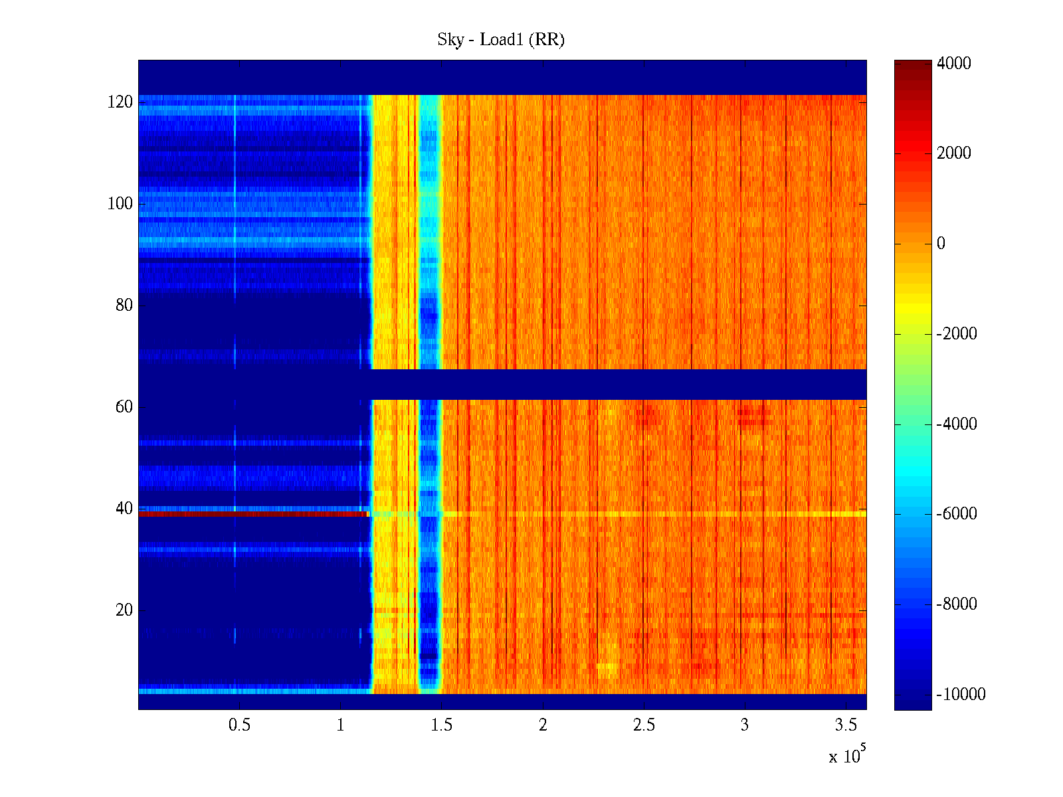Click the x-axis tick label 0.5
The image size is (1063, 797).
[239, 725]
